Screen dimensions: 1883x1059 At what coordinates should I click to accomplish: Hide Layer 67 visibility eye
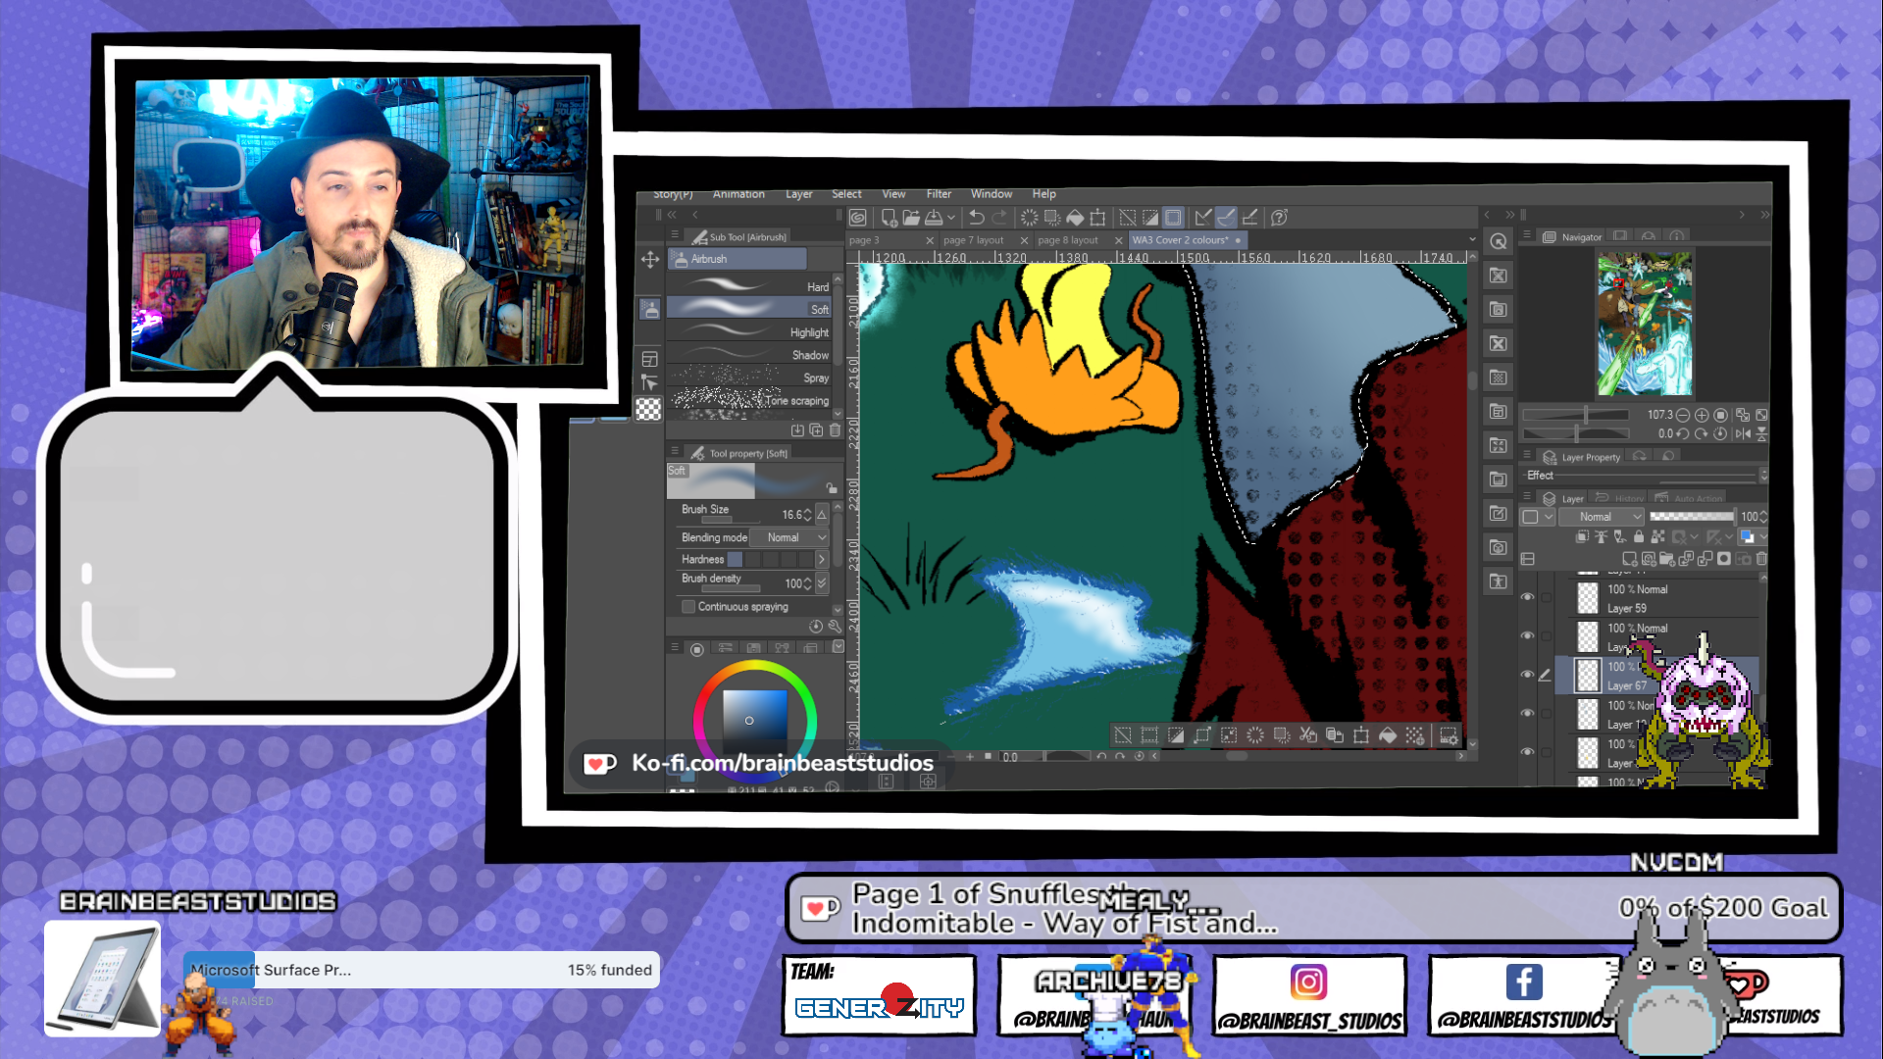(1527, 675)
